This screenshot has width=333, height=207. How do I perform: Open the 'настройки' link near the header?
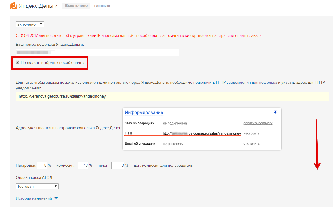click(102, 6)
